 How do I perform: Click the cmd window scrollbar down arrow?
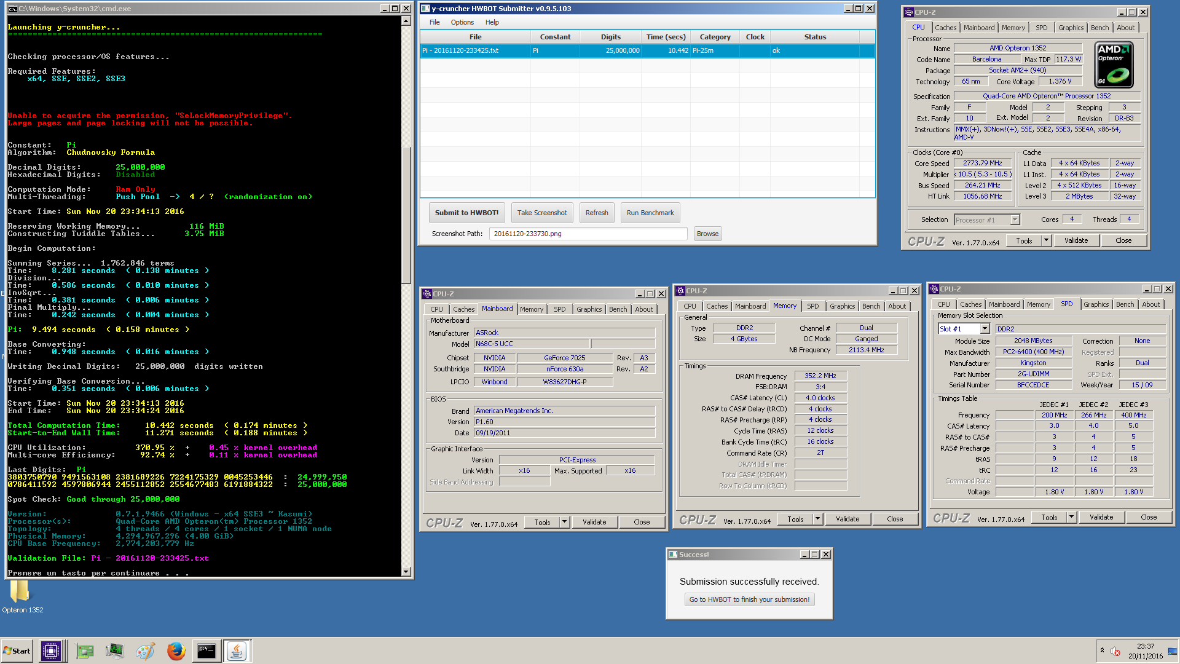[x=406, y=572]
